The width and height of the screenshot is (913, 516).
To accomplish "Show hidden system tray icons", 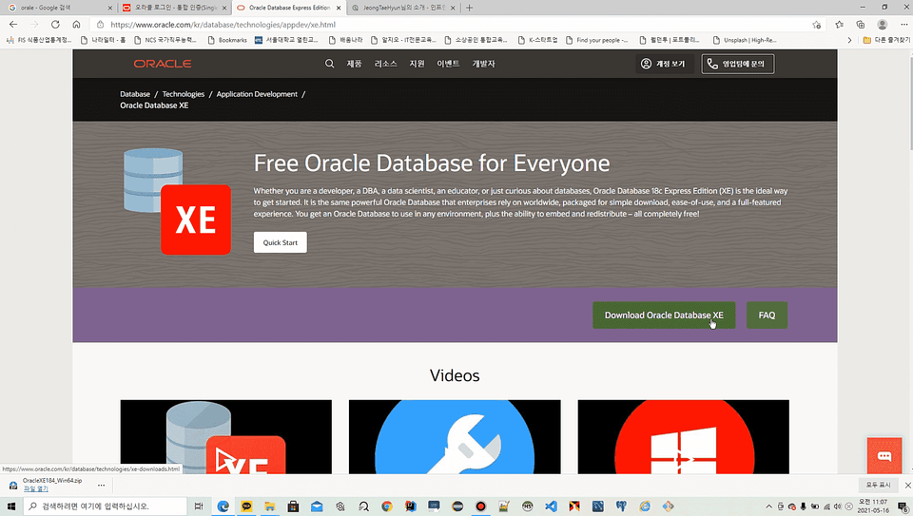I will click(x=768, y=506).
